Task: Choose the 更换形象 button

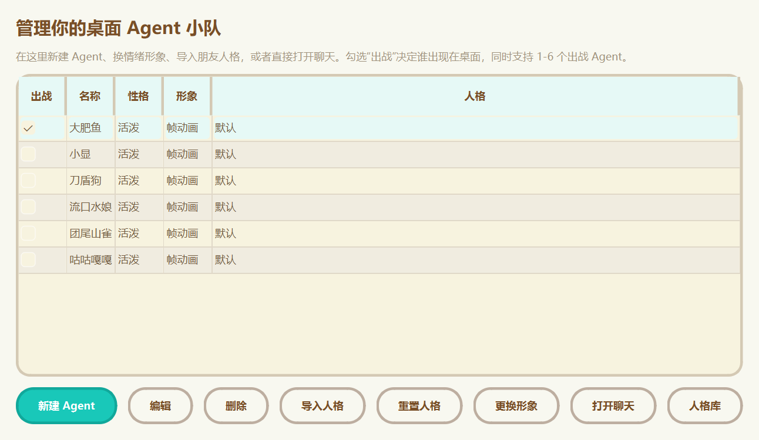Action: 516,406
